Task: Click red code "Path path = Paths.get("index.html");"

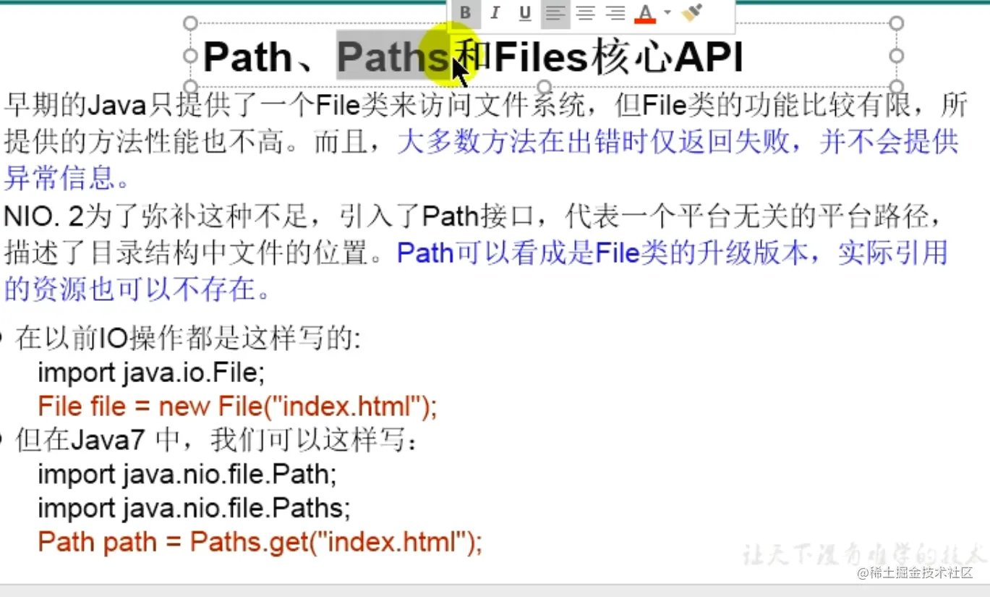Action: tap(260, 542)
